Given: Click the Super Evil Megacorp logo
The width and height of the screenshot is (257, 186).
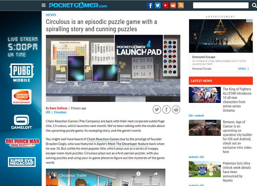Looking at the screenshot, I should [x=22, y=162].
